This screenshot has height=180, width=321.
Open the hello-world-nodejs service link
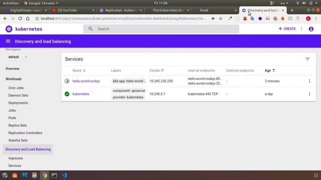click(86, 81)
